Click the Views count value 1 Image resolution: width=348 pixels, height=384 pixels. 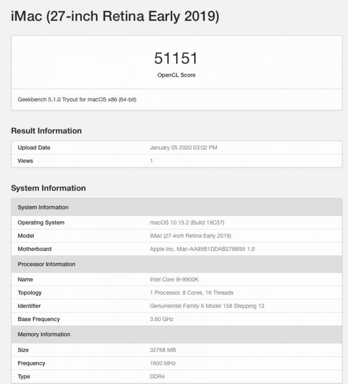click(x=152, y=161)
